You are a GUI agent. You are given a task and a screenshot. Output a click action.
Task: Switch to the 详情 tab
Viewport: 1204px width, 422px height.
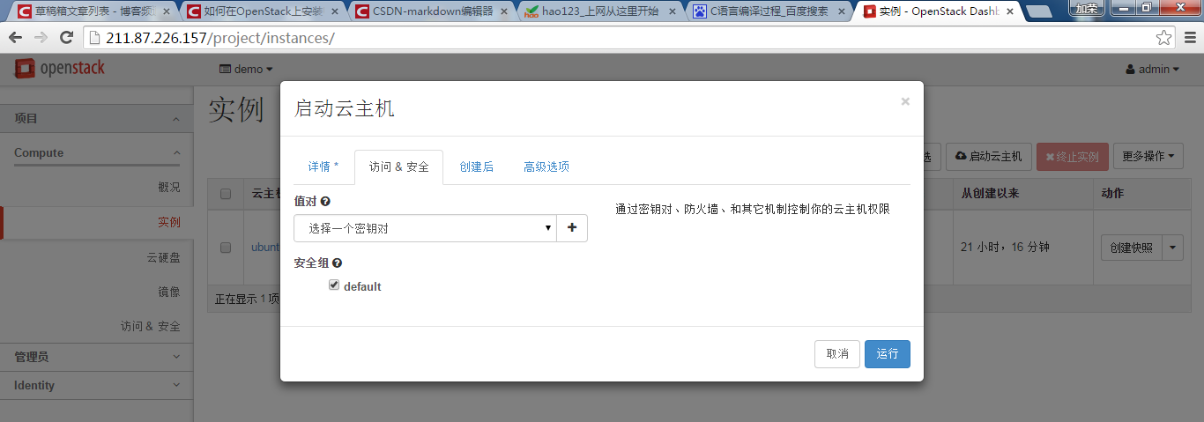point(323,167)
